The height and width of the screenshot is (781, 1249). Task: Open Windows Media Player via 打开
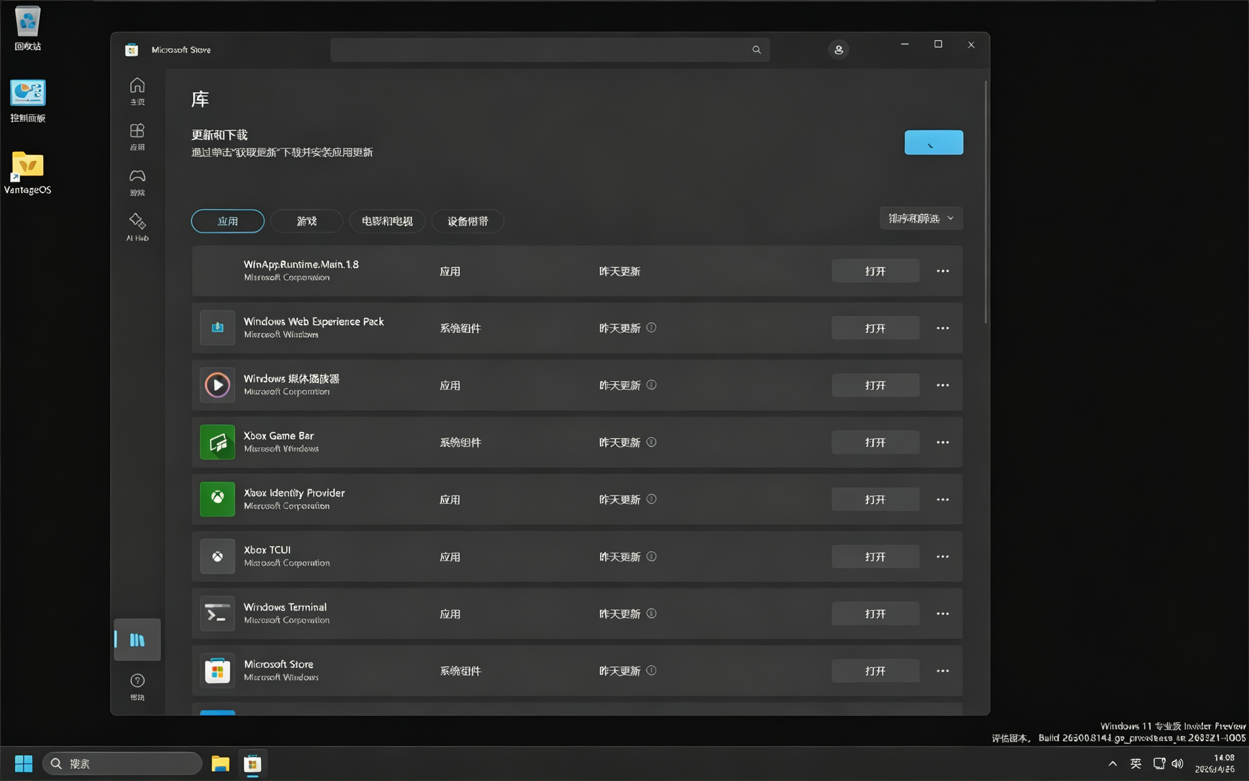[x=875, y=385]
